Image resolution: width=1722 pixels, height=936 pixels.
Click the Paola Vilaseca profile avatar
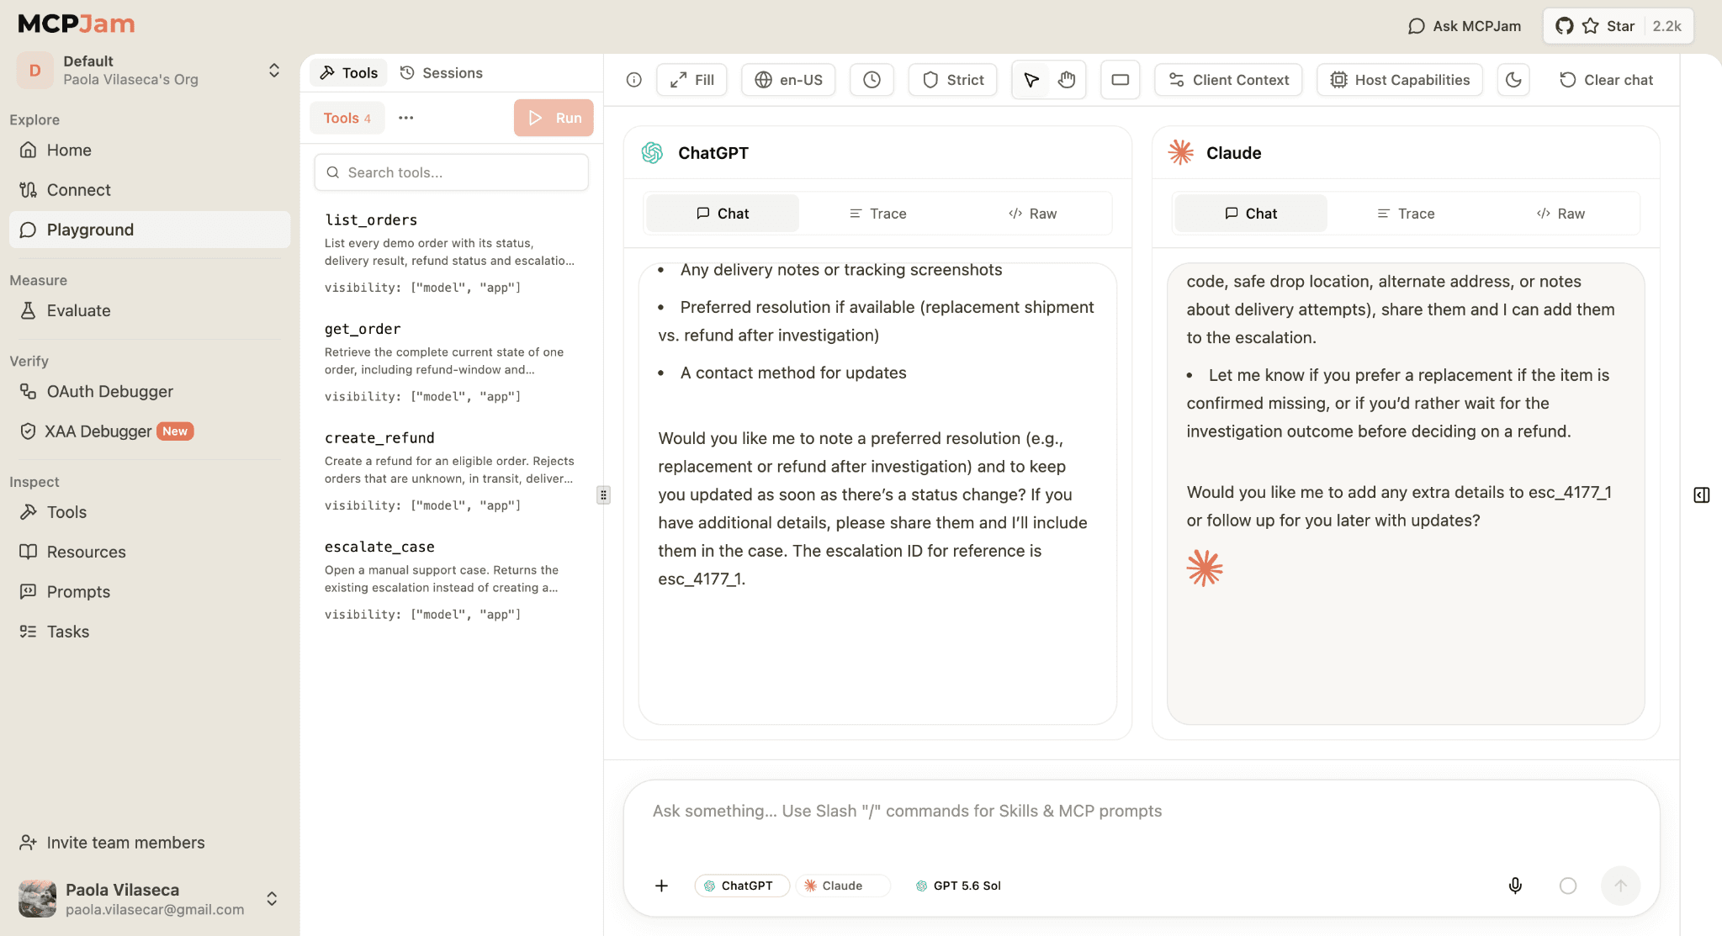click(x=37, y=899)
